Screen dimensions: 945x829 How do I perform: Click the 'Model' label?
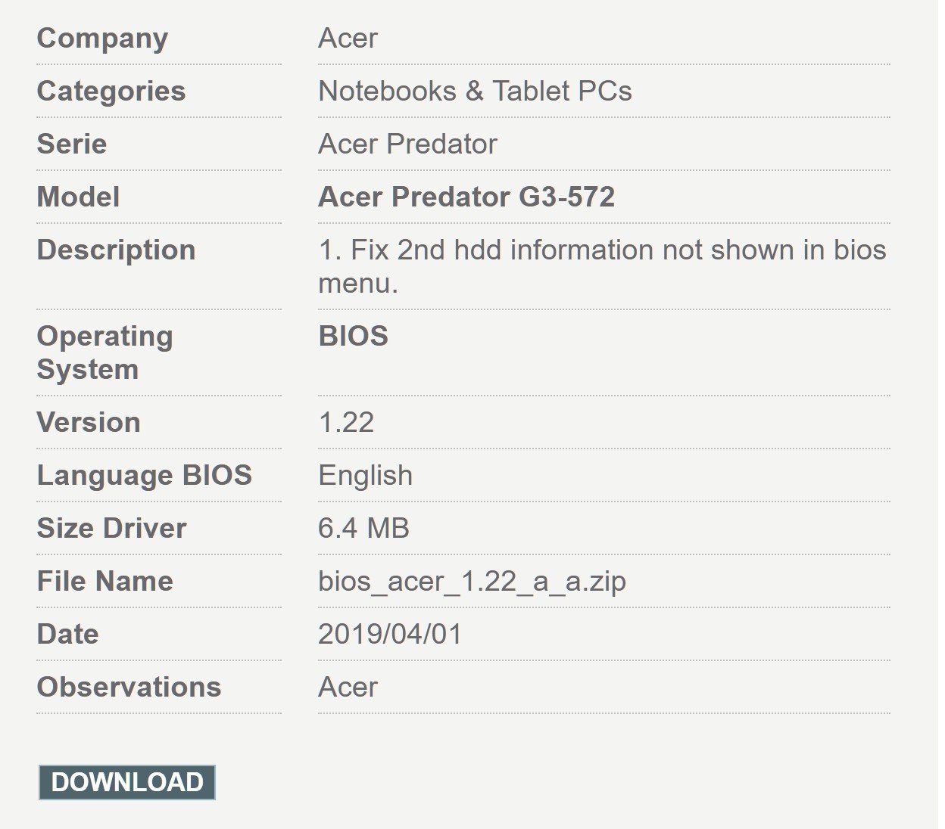[x=78, y=197]
